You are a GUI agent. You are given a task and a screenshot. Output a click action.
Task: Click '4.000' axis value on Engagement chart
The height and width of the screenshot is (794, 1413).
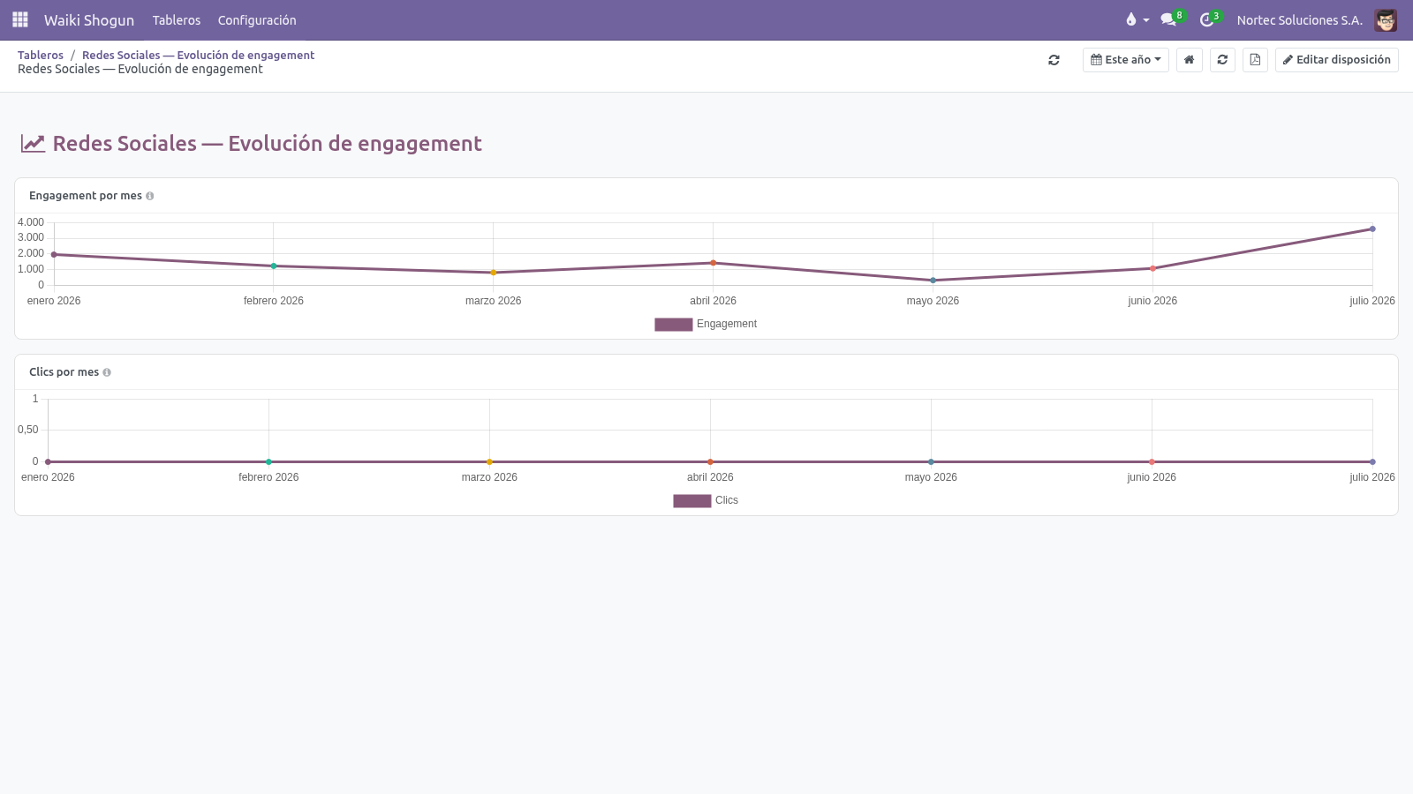pos(31,222)
